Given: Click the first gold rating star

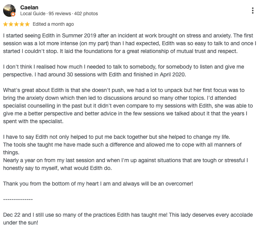Looking at the screenshot, I should tap(5, 24).
